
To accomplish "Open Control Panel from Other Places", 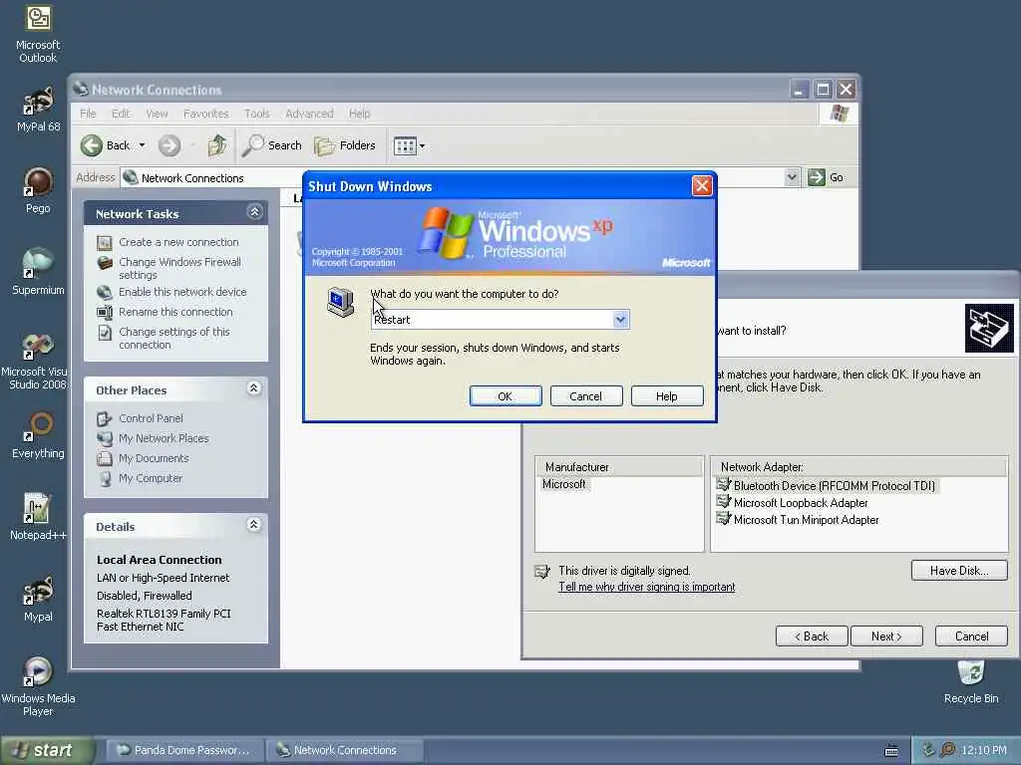I will pyautogui.click(x=151, y=418).
